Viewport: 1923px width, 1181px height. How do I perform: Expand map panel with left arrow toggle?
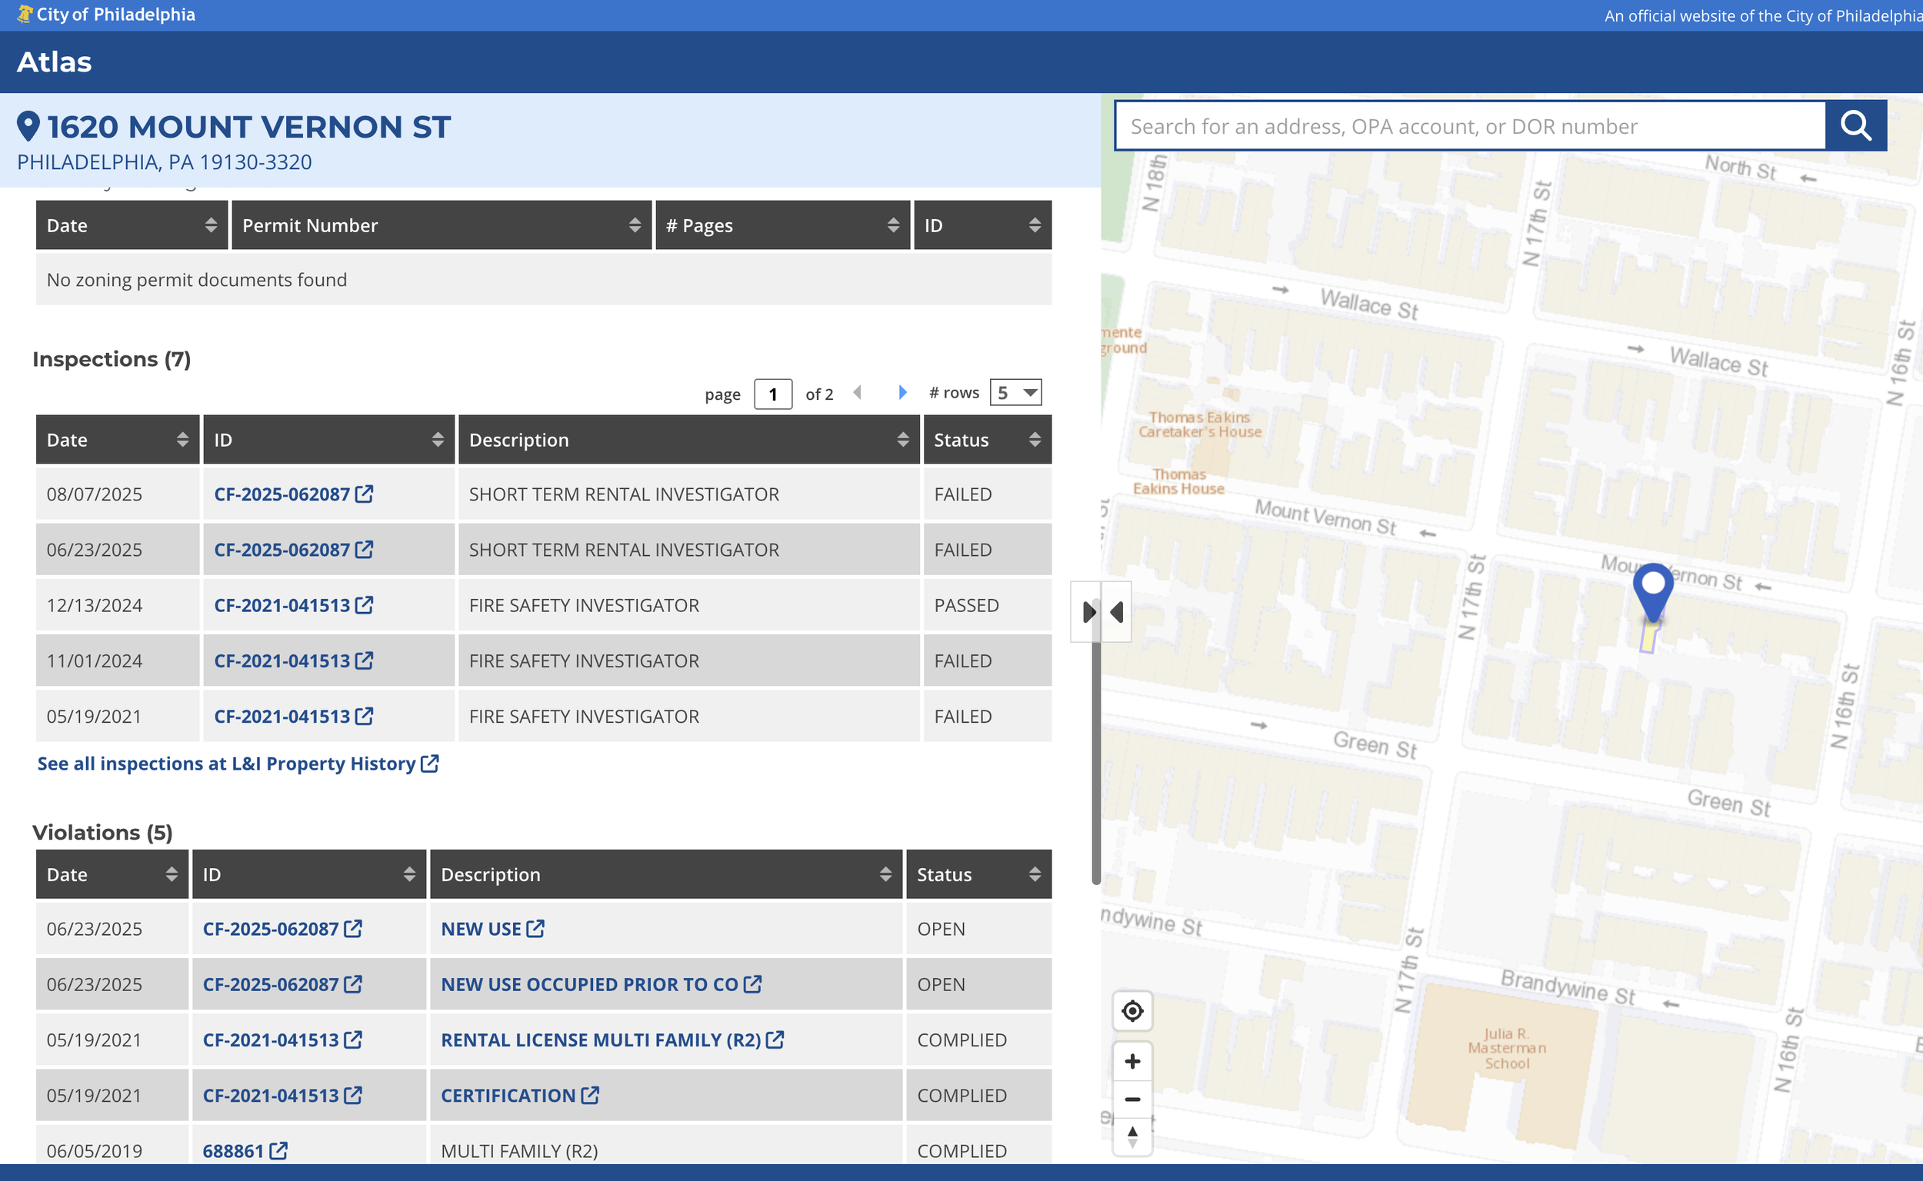coord(1118,611)
